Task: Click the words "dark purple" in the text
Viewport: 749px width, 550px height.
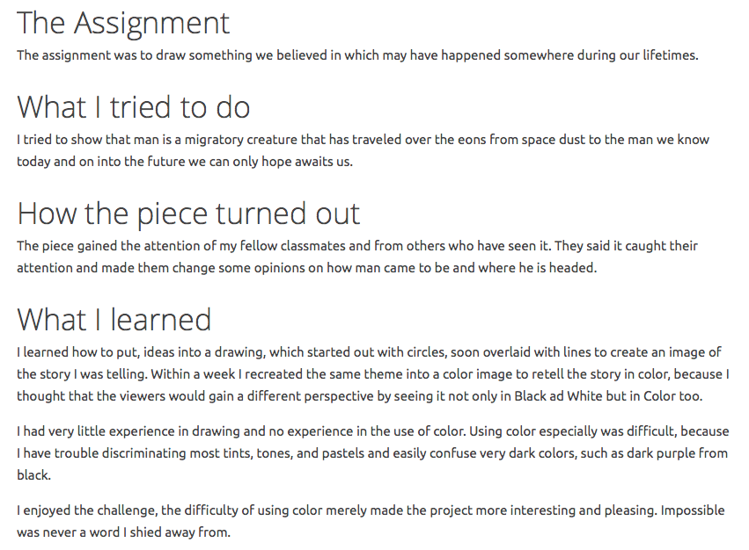Action: [665, 453]
